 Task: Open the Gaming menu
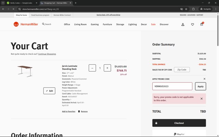(95, 24)
